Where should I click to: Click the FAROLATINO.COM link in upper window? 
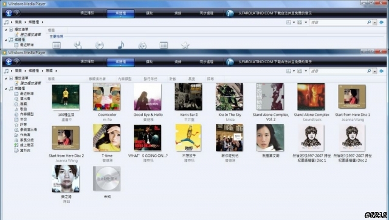coord(275,13)
